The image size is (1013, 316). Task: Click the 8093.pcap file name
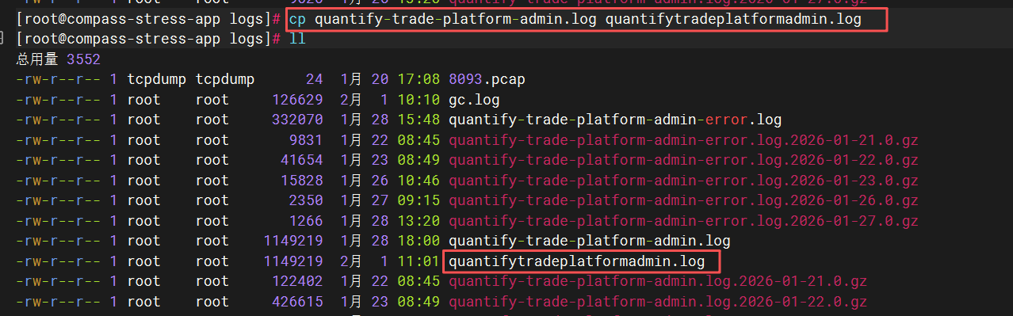(487, 79)
